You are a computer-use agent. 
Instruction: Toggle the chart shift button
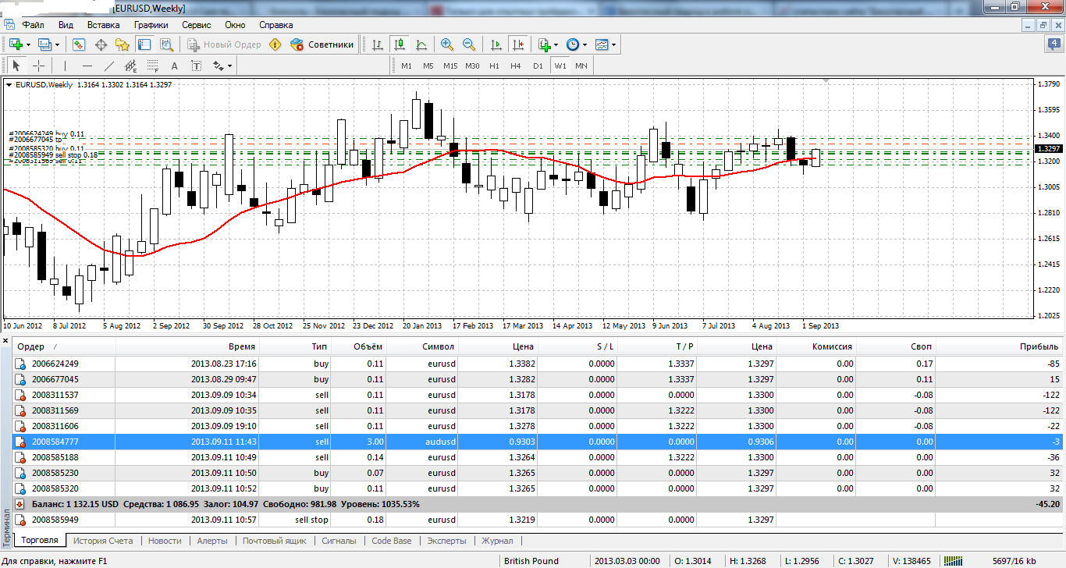519,44
